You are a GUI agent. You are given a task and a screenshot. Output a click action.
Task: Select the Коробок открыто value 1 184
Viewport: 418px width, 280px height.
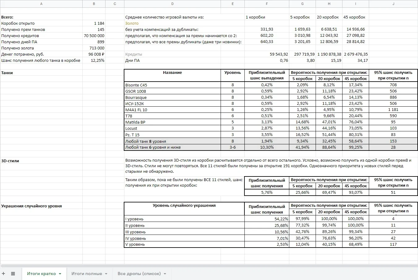point(94,23)
